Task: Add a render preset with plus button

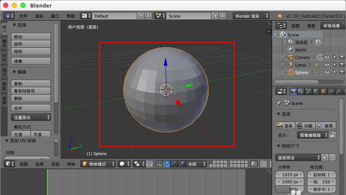Action: coord(325,157)
